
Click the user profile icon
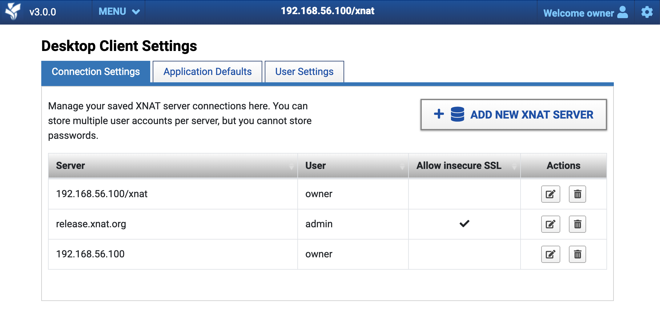click(x=622, y=12)
